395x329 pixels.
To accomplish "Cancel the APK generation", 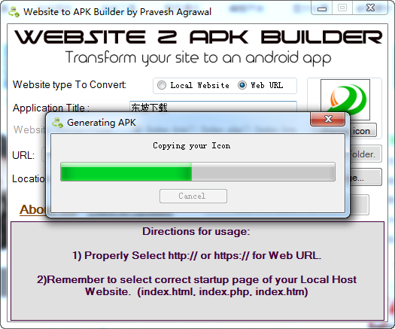I will click(193, 196).
